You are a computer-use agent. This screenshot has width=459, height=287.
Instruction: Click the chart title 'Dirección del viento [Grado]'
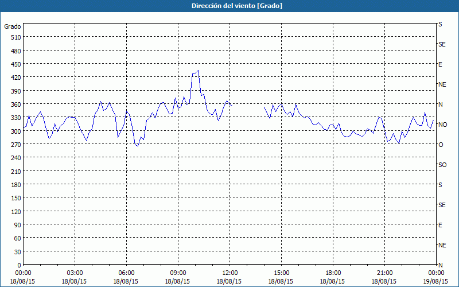237,6
